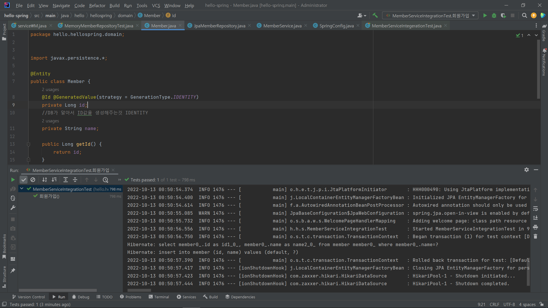The image size is (548, 308).
Task: Open Structure tool window on left strip
Action: [x=4, y=277]
